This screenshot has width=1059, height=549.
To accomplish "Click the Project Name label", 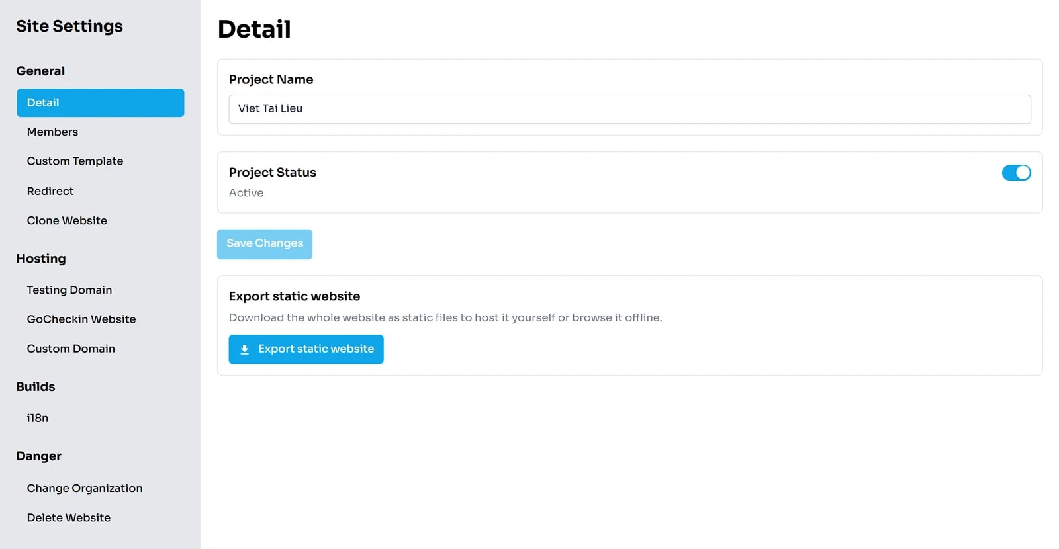I will pos(271,79).
